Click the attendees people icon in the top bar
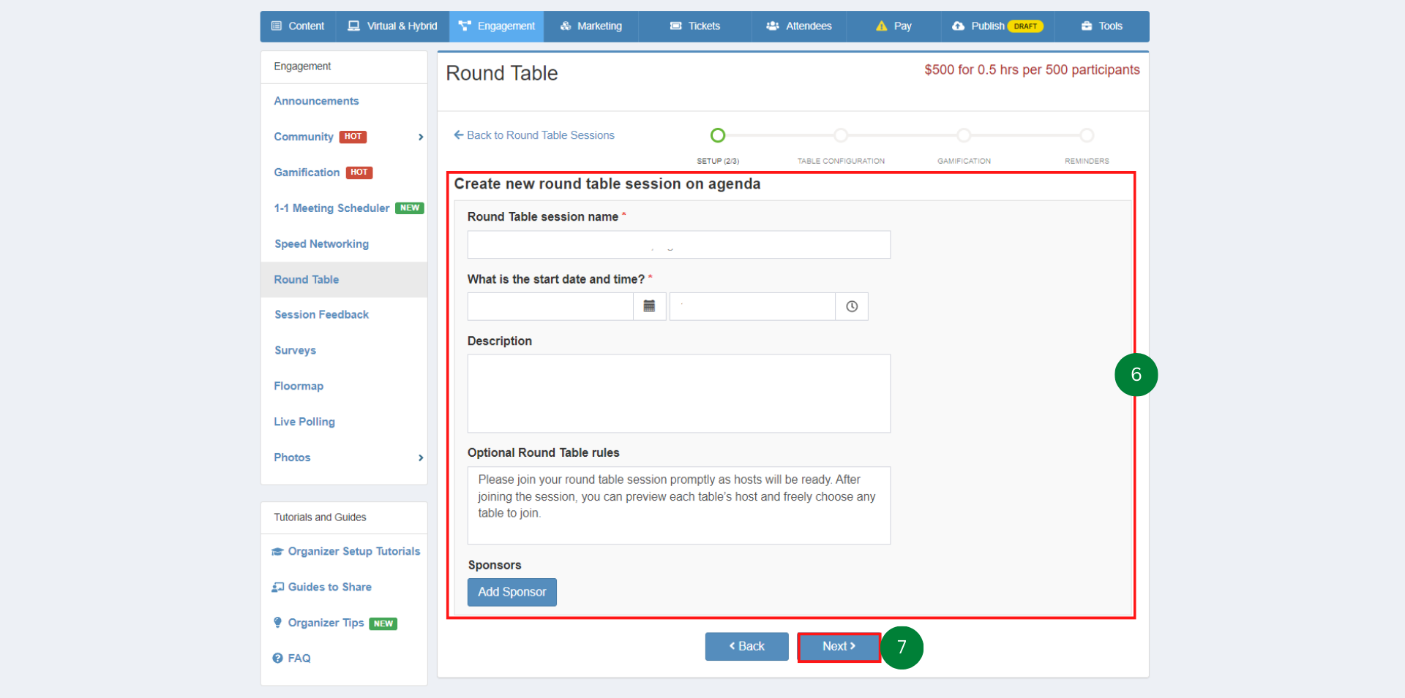Screen dimensions: 1405x698 coord(772,26)
